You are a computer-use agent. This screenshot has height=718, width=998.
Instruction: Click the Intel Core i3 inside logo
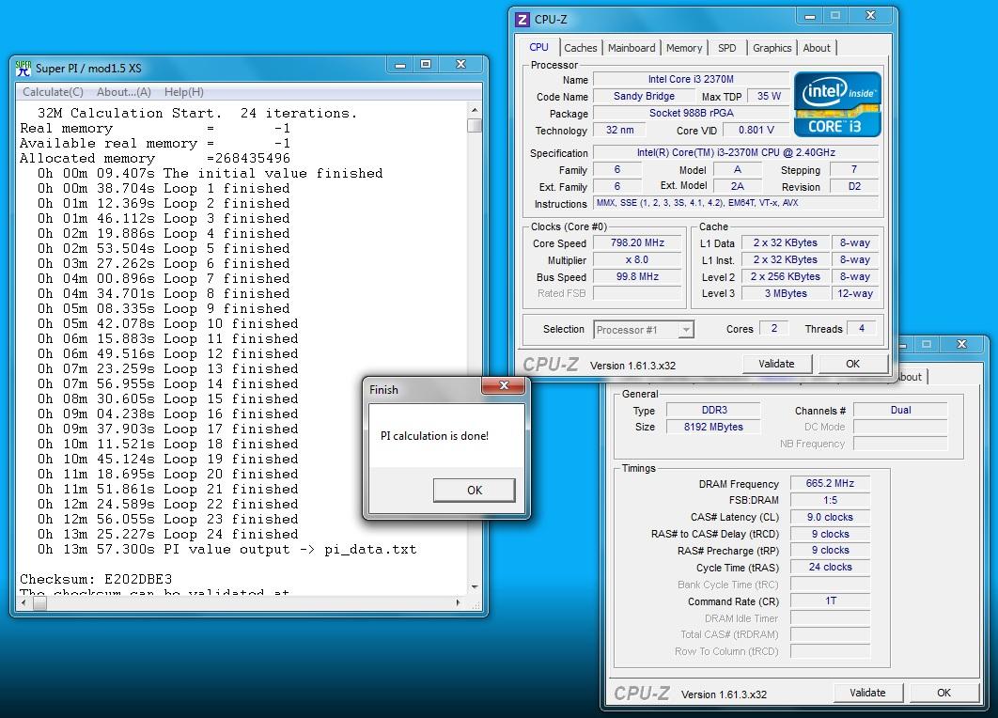pos(837,104)
